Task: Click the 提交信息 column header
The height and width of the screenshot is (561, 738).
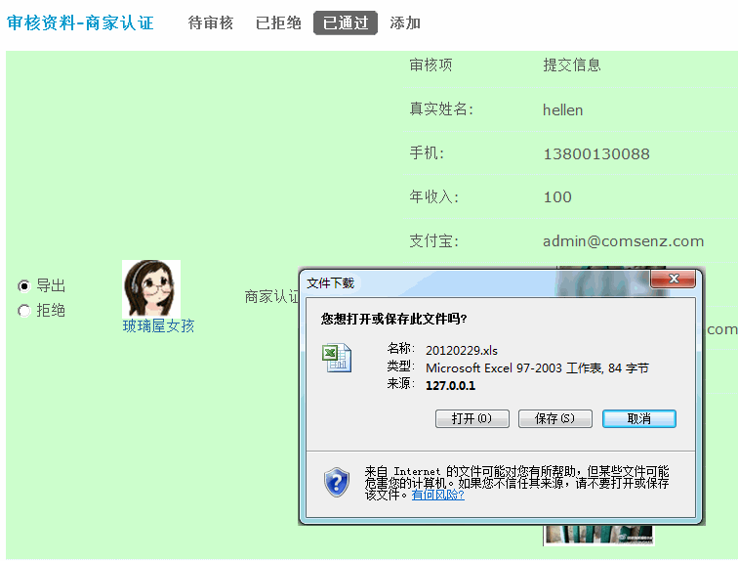Action: [572, 65]
